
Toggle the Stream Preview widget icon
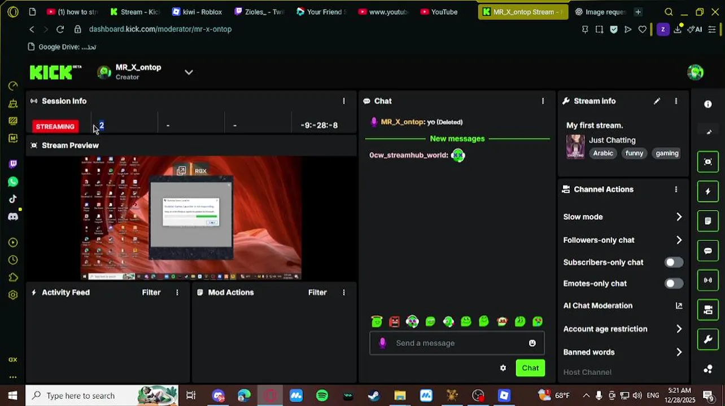pos(708,162)
